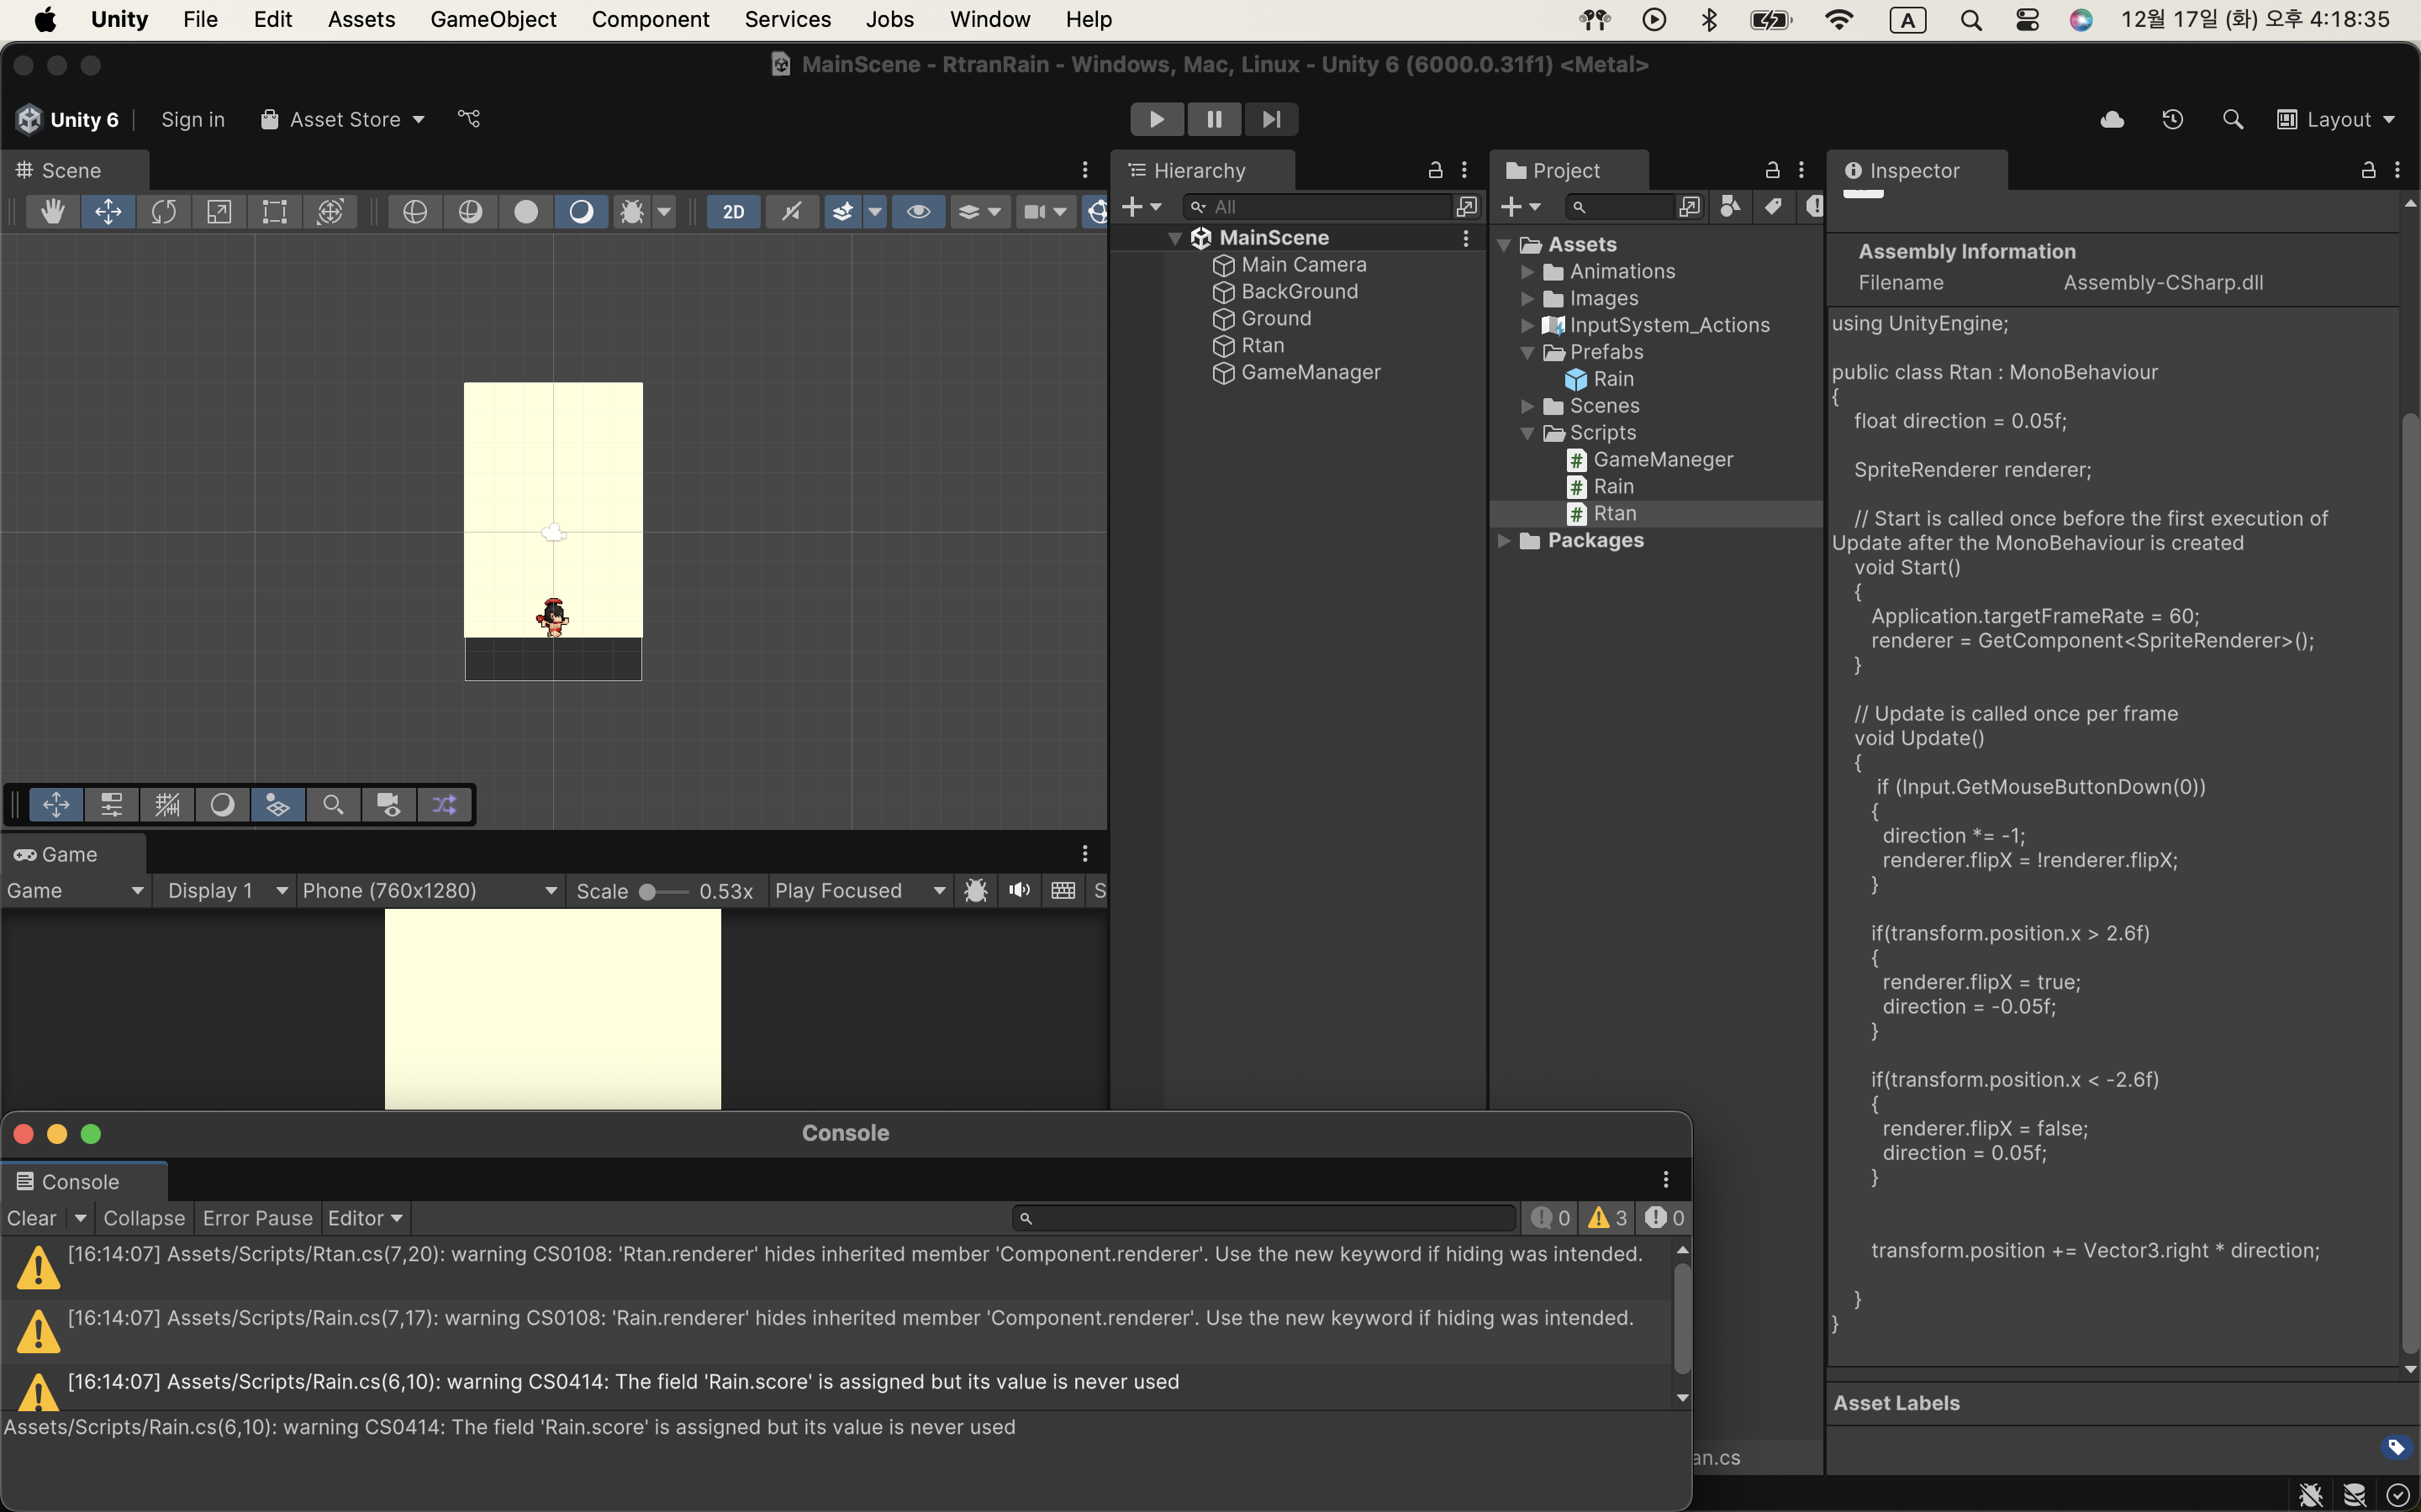Select the Hand view tool
The width and height of the screenshot is (2421, 1512).
[52, 211]
